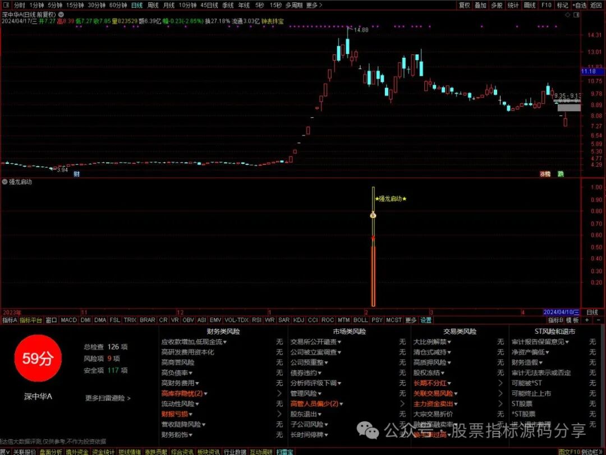Open the 画线 drawing tools

coord(530,5)
